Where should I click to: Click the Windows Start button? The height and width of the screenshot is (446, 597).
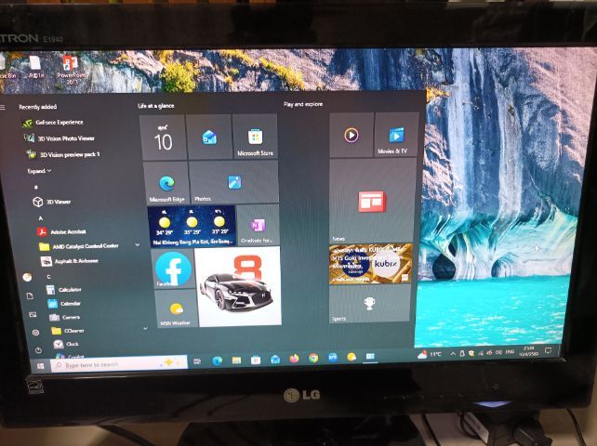40,366
